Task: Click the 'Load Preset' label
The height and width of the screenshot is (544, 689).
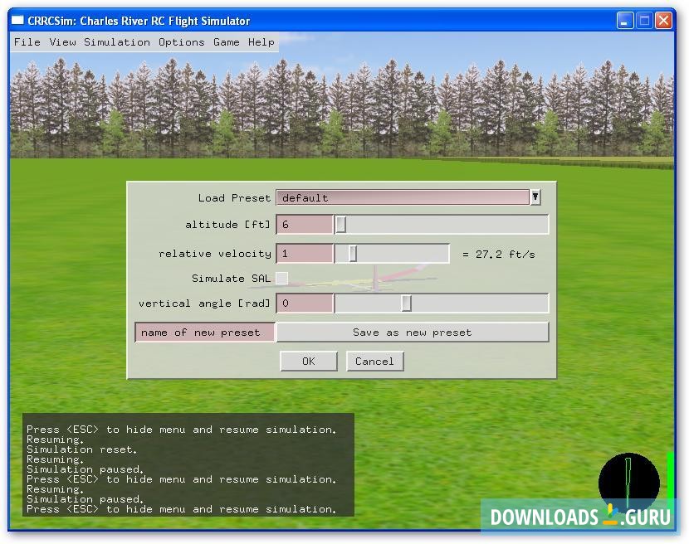Action: [x=234, y=198]
